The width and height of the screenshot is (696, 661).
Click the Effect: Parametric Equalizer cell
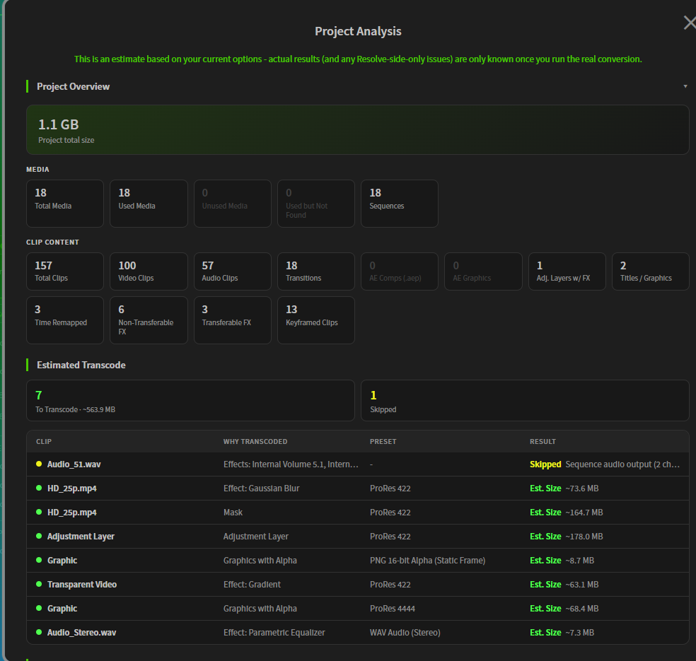pyautogui.click(x=274, y=633)
